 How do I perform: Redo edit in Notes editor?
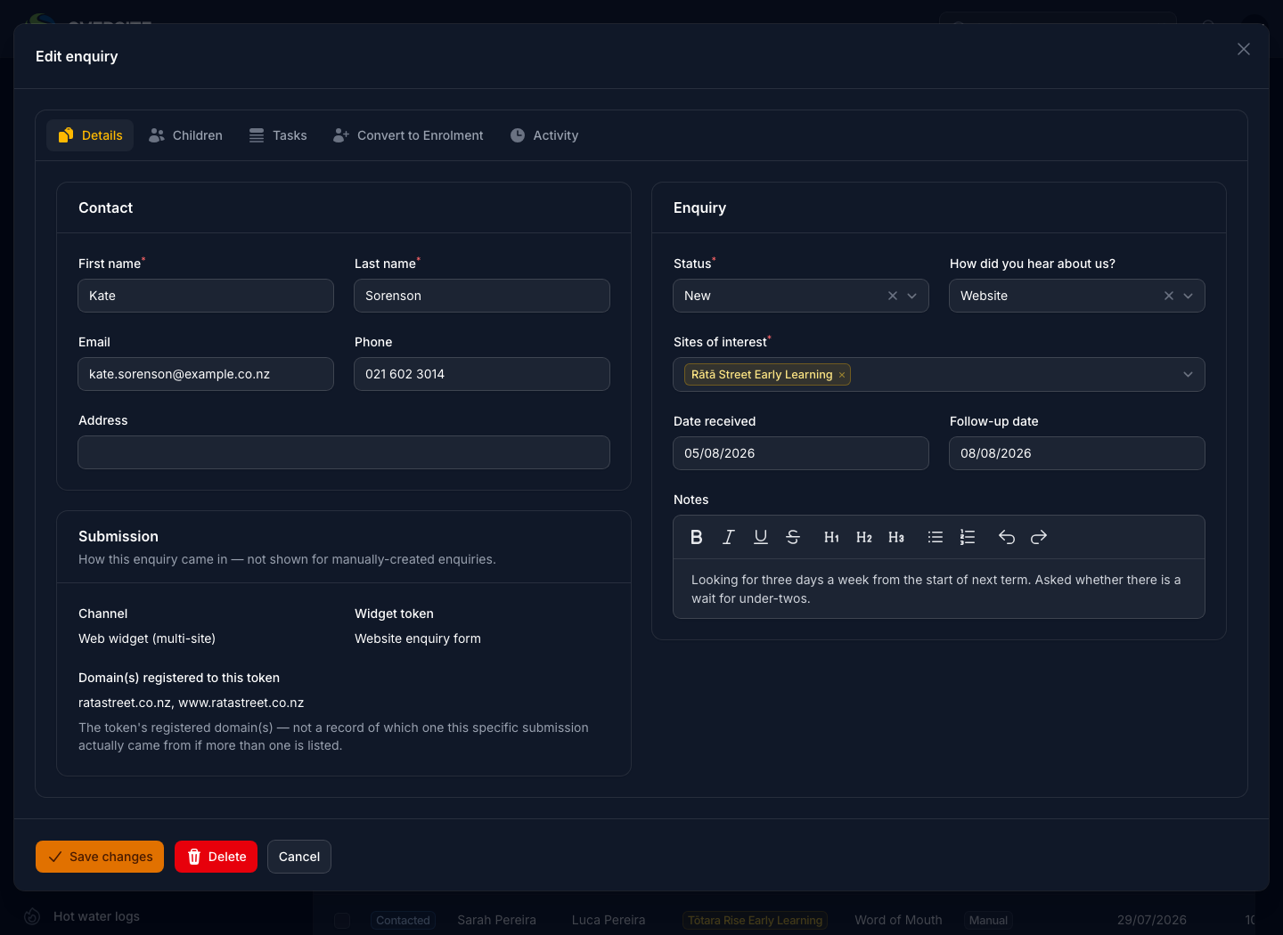(1039, 537)
